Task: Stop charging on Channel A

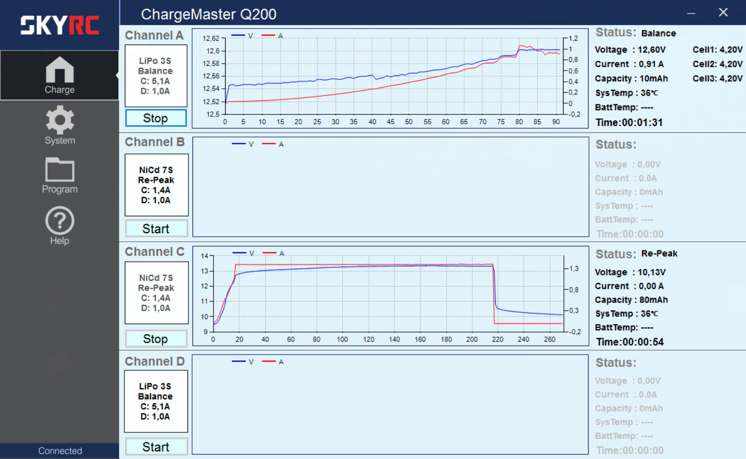Action: coord(155,118)
